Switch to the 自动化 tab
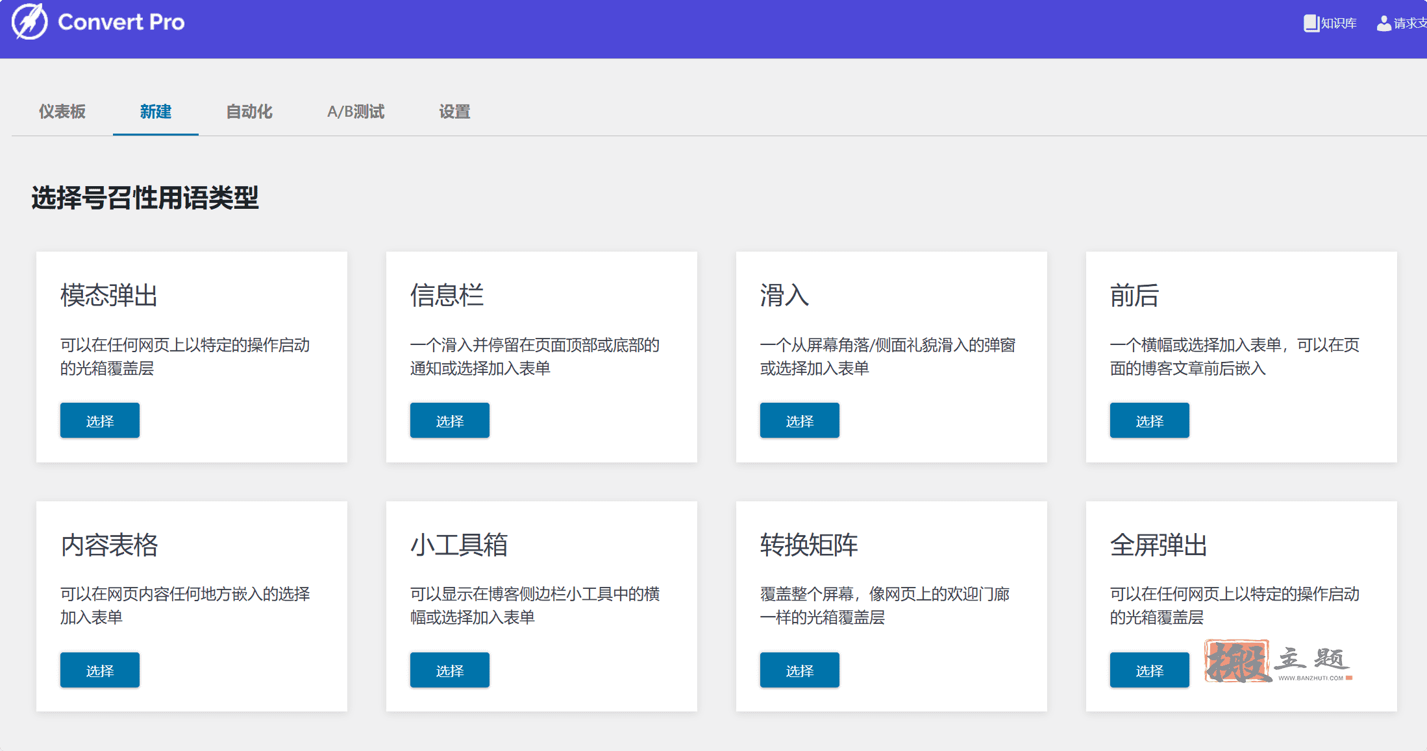Viewport: 1427px width, 751px height. tap(249, 112)
